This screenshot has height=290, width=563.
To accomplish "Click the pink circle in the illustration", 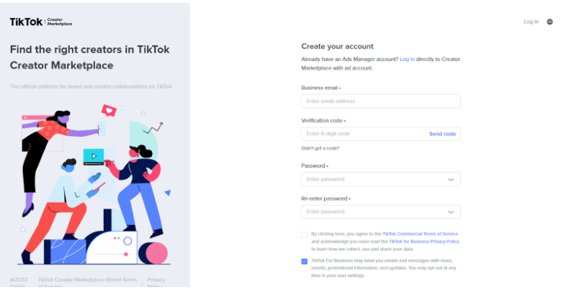I will click(156, 253).
